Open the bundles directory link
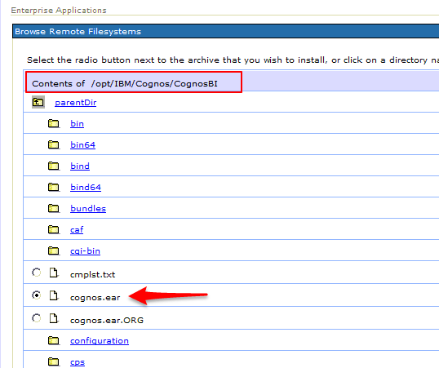439x368 pixels. [x=88, y=208]
